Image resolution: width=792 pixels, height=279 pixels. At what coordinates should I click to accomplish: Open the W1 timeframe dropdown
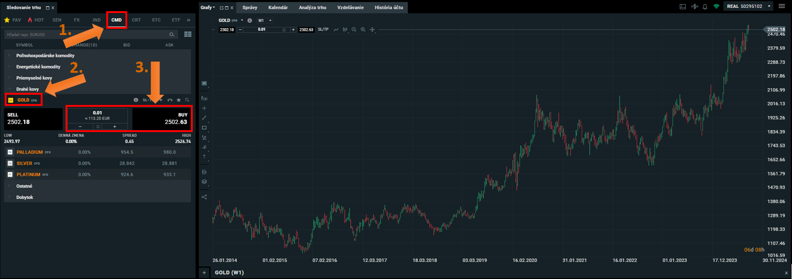pos(265,21)
